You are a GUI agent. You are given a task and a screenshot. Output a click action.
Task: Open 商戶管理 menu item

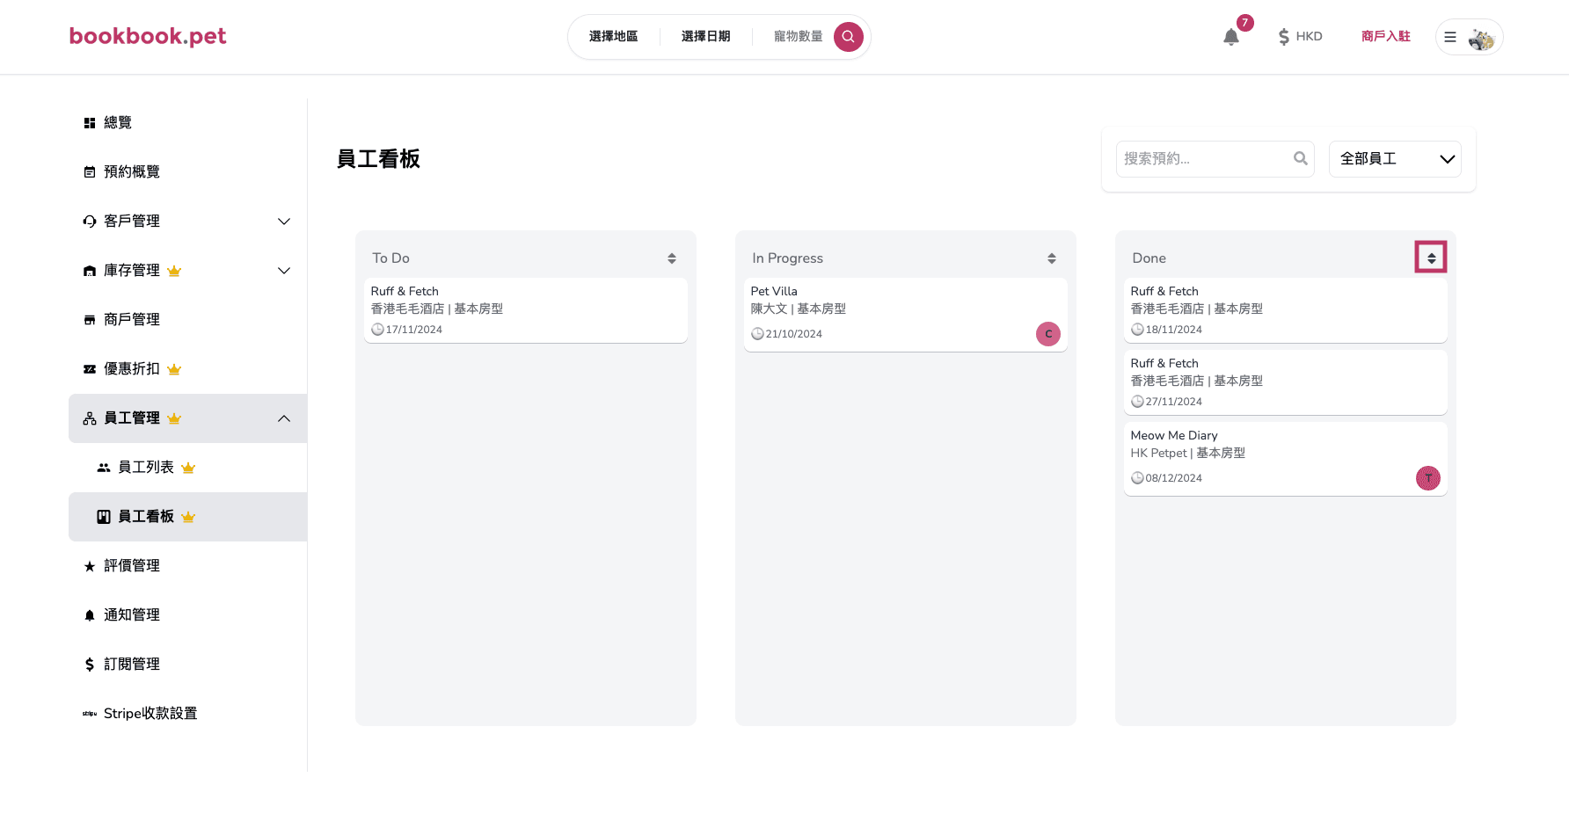[188, 320]
